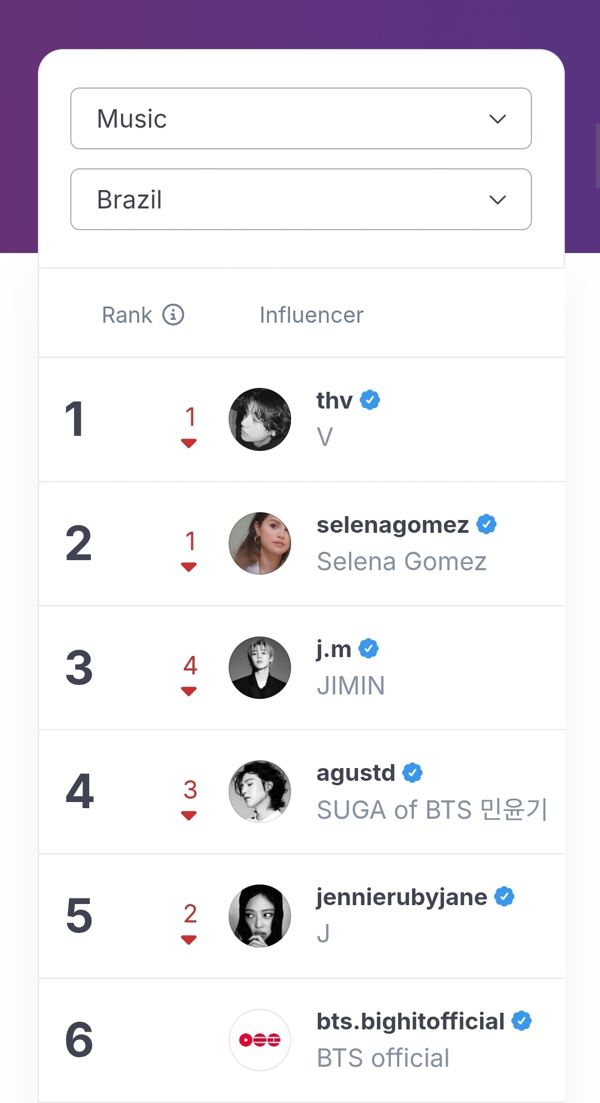Open the Brazil country dropdown
The image size is (600, 1103).
pos(301,200)
